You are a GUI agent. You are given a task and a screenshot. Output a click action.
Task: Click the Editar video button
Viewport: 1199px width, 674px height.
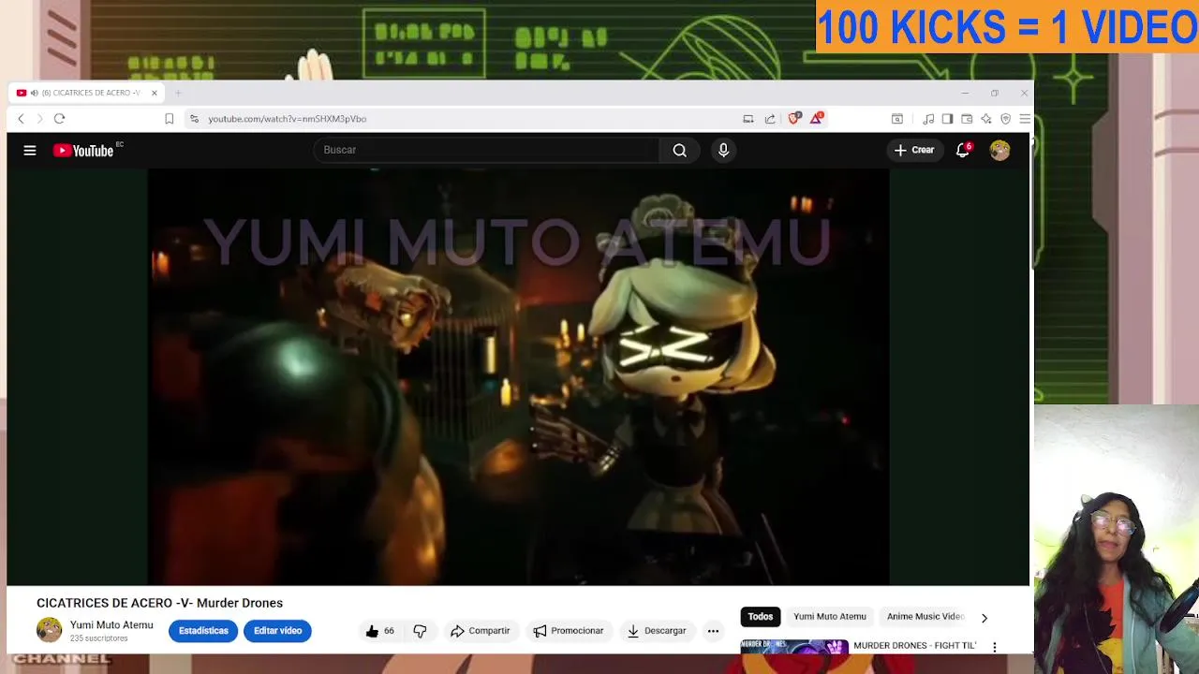pos(277,631)
